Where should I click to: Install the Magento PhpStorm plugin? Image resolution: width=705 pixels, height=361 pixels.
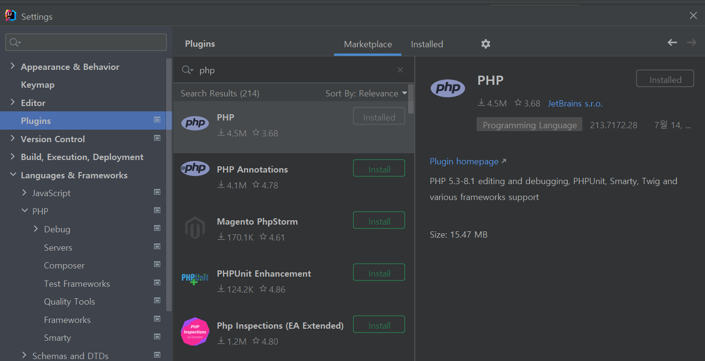tap(379, 220)
